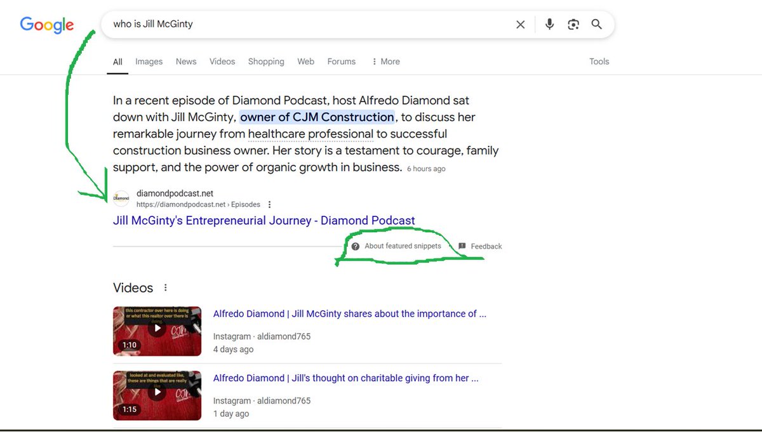Click 'About featured snippets' link
Viewport: 762px width, 432px height.
point(403,246)
